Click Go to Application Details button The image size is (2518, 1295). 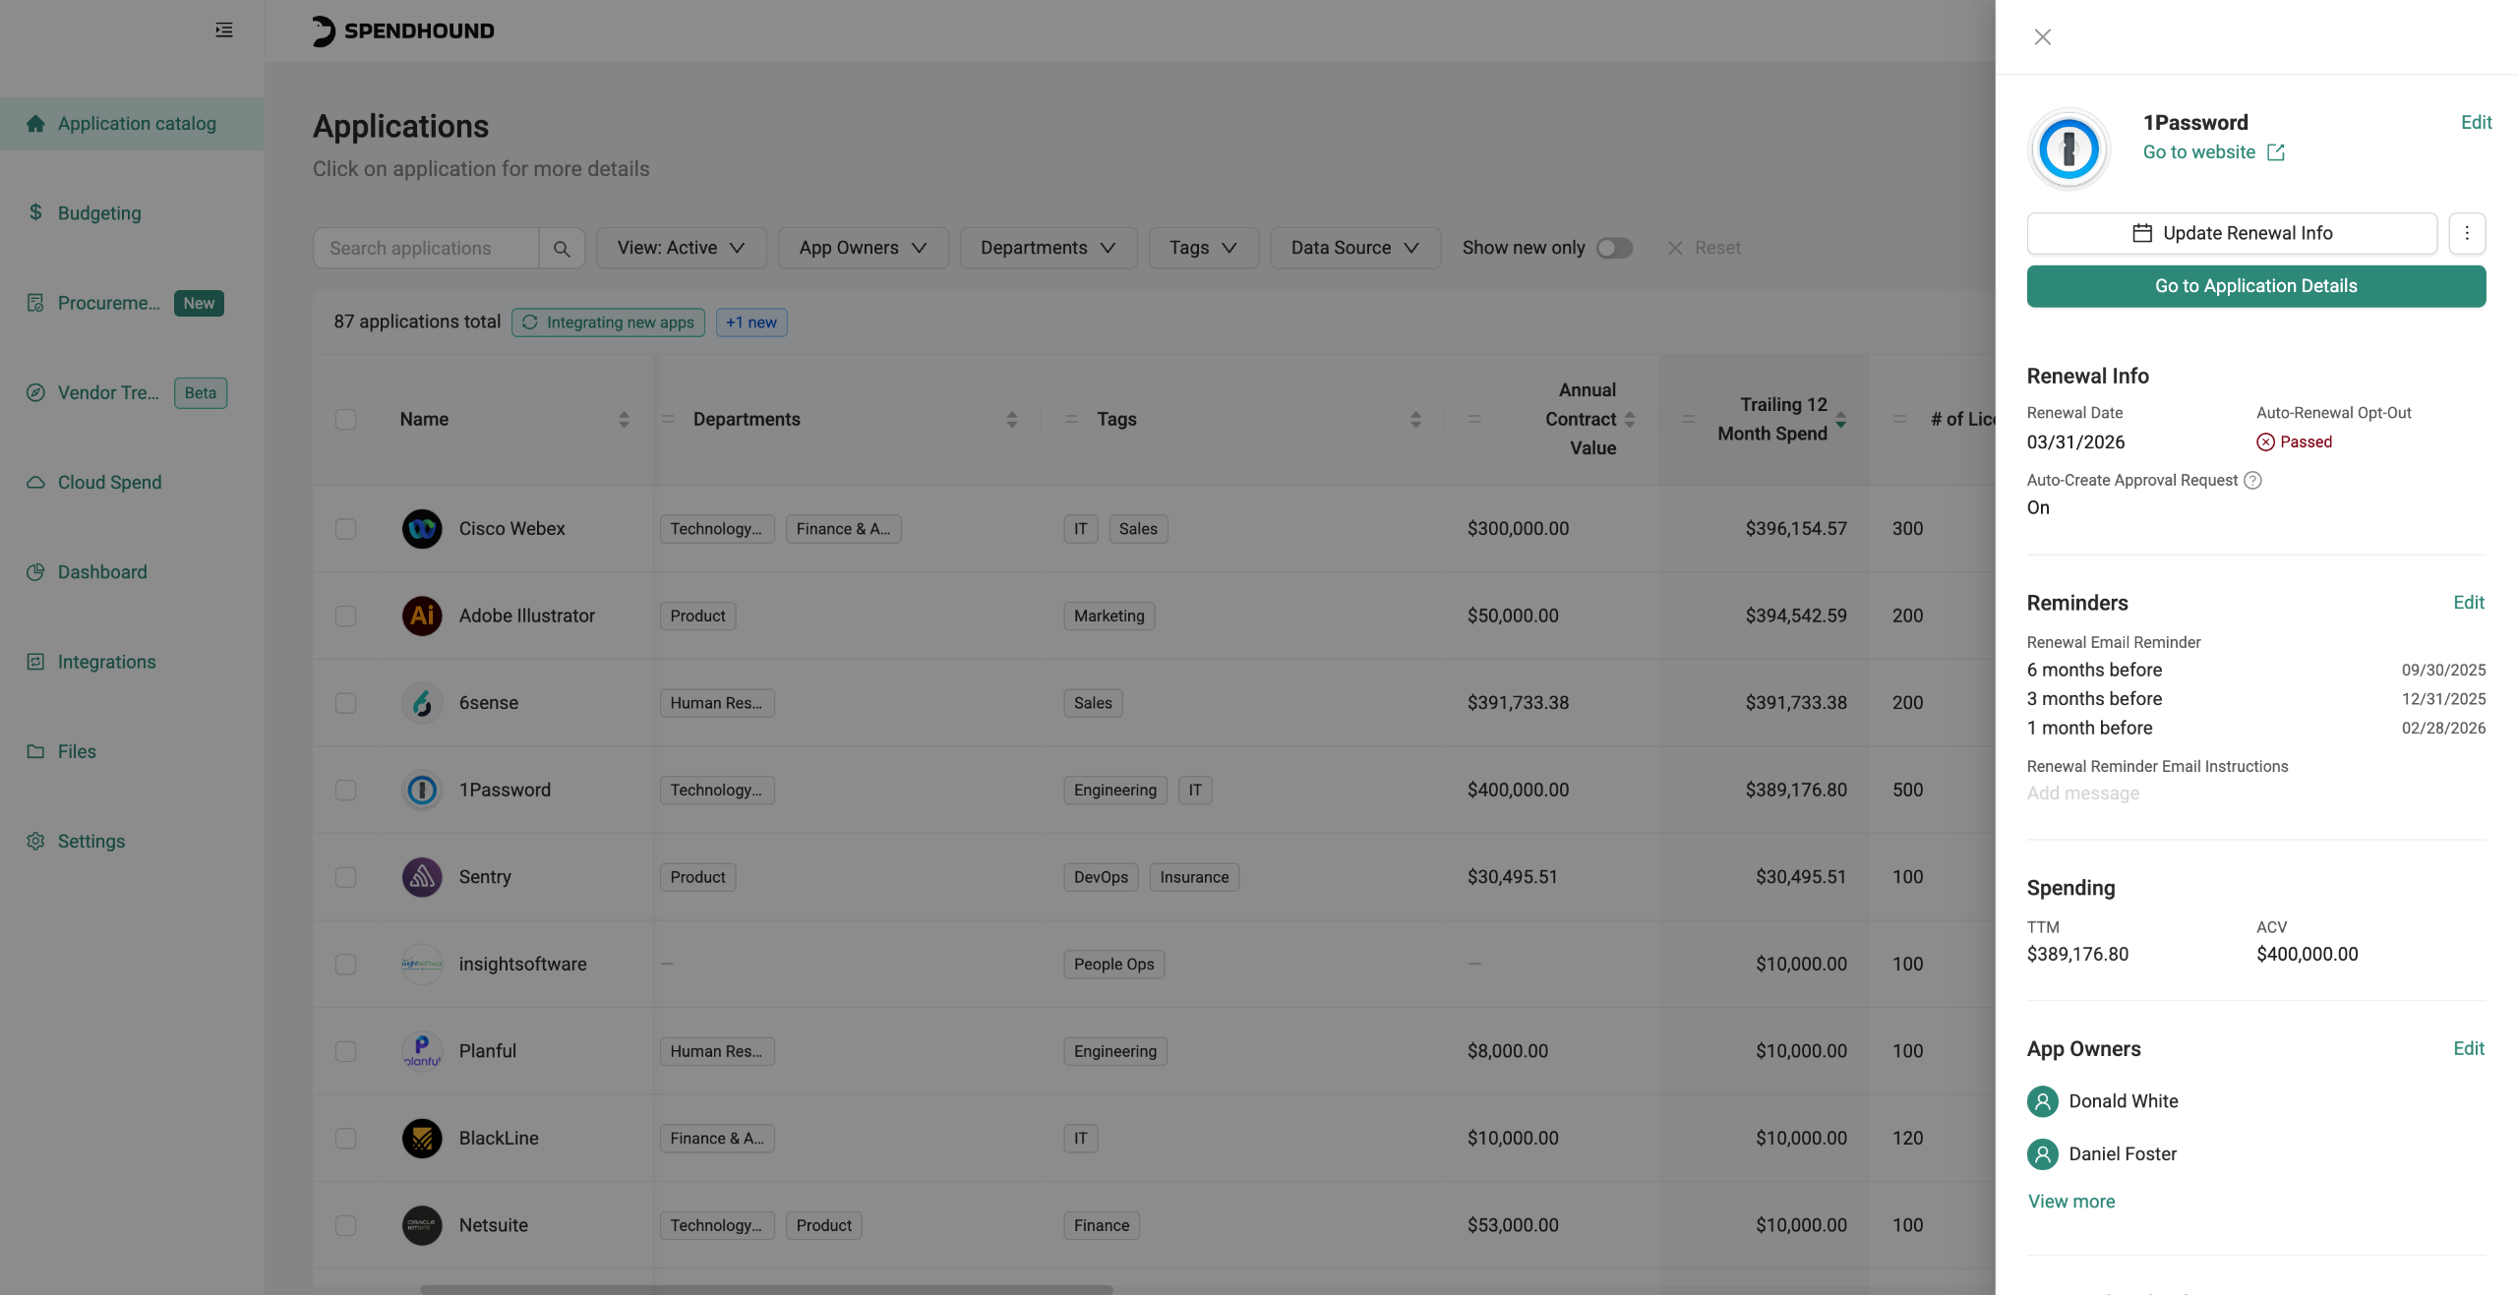[x=2256, y=287]
